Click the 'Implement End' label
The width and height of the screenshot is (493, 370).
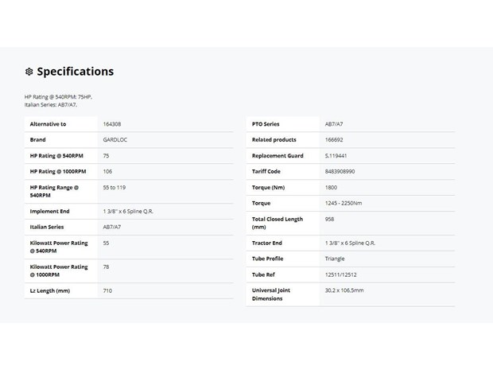click(49, 212)
